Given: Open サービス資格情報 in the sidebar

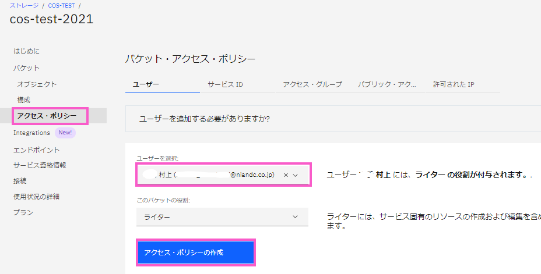Looking at the screenshot, I should click(x=40, y=165).
